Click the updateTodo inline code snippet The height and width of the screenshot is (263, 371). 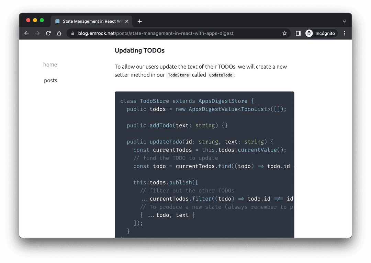click(x=221, y=75)
